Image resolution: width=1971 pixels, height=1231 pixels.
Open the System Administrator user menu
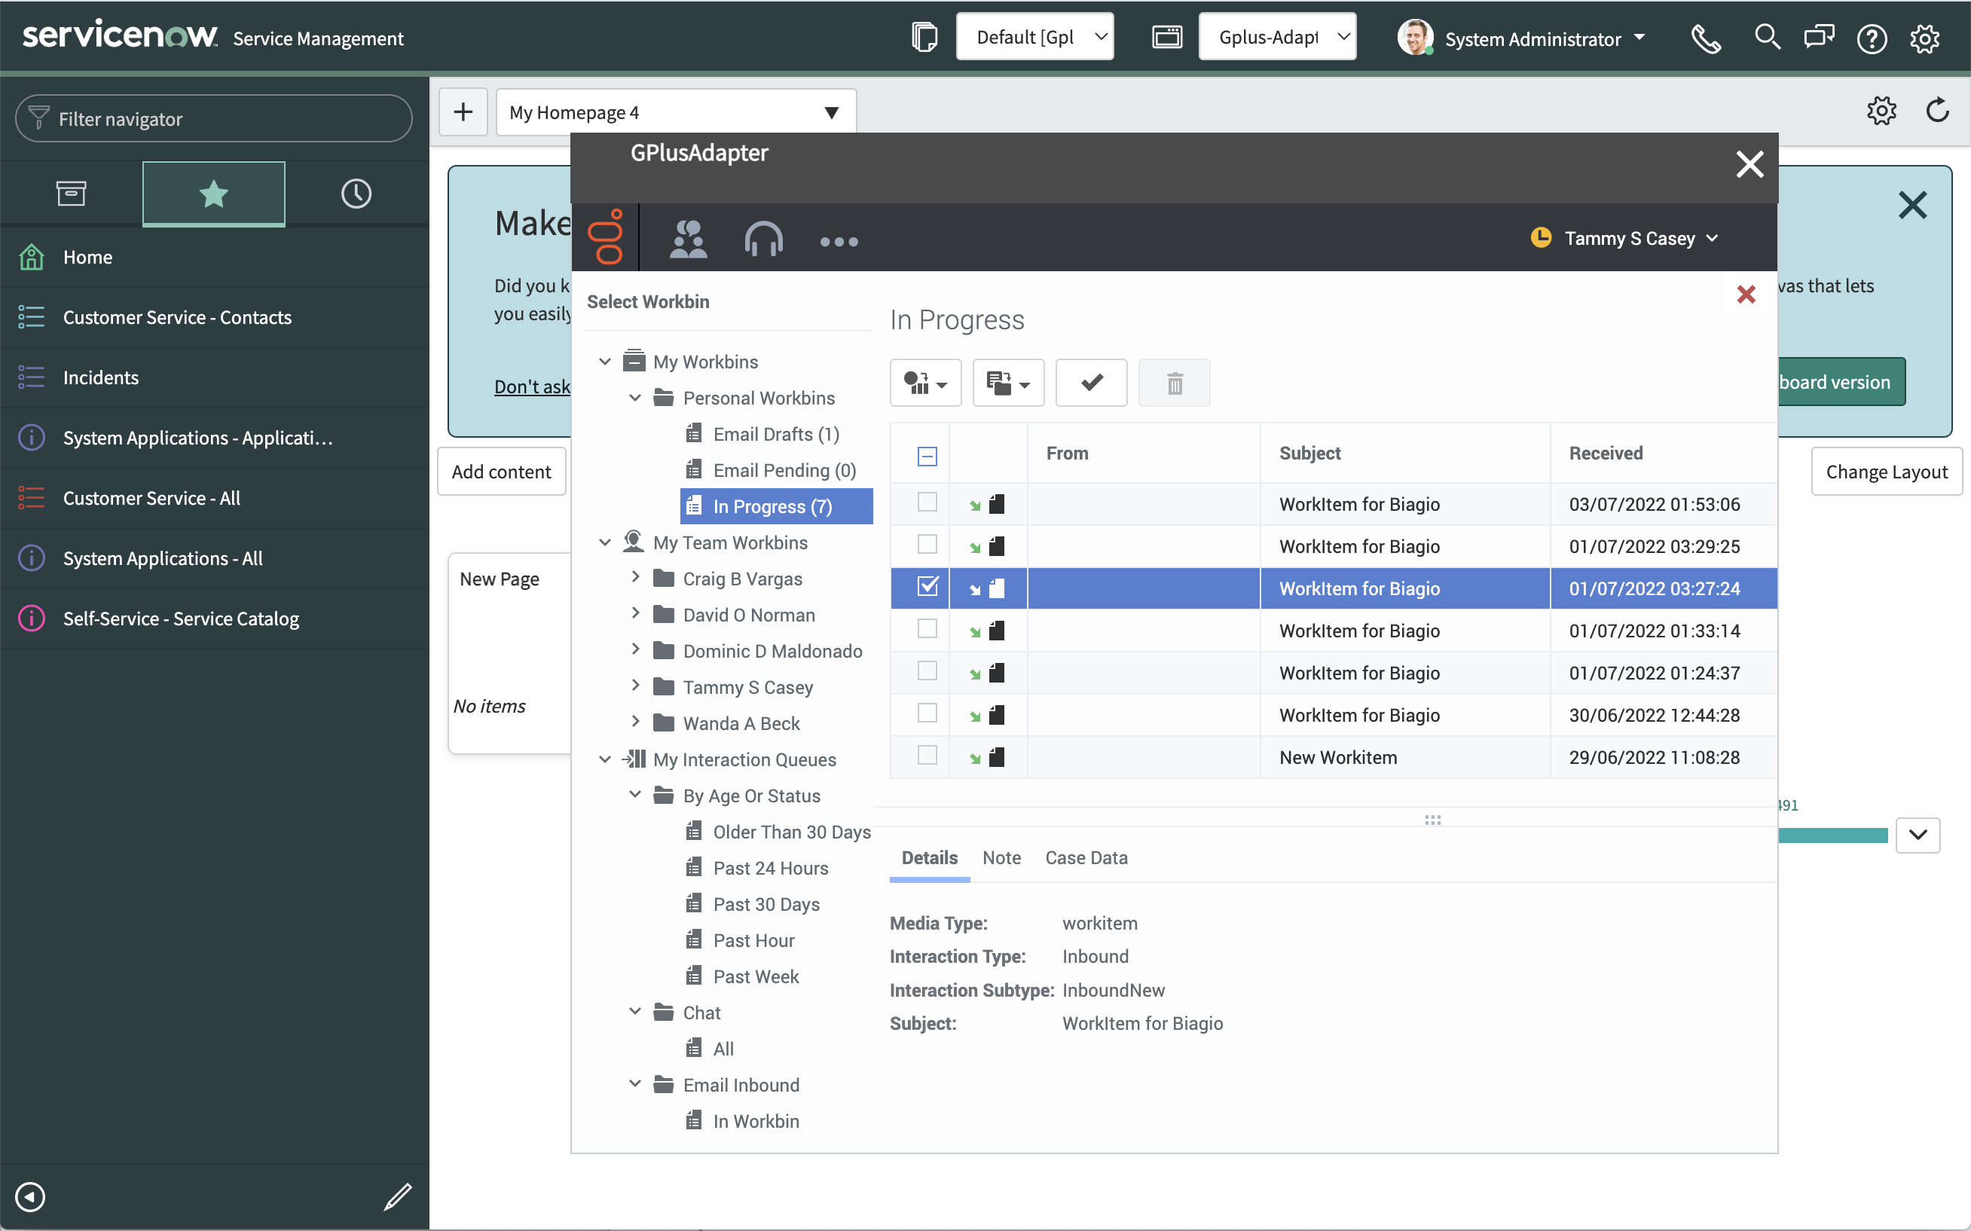pyautogui.click(x=1523, y=38)
